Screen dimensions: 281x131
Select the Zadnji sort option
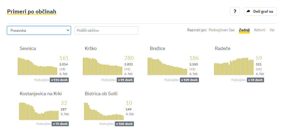(244, 30)
